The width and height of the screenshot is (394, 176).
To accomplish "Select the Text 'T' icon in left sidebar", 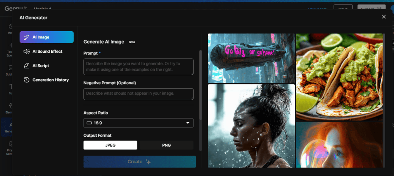I will click(10, 87).
